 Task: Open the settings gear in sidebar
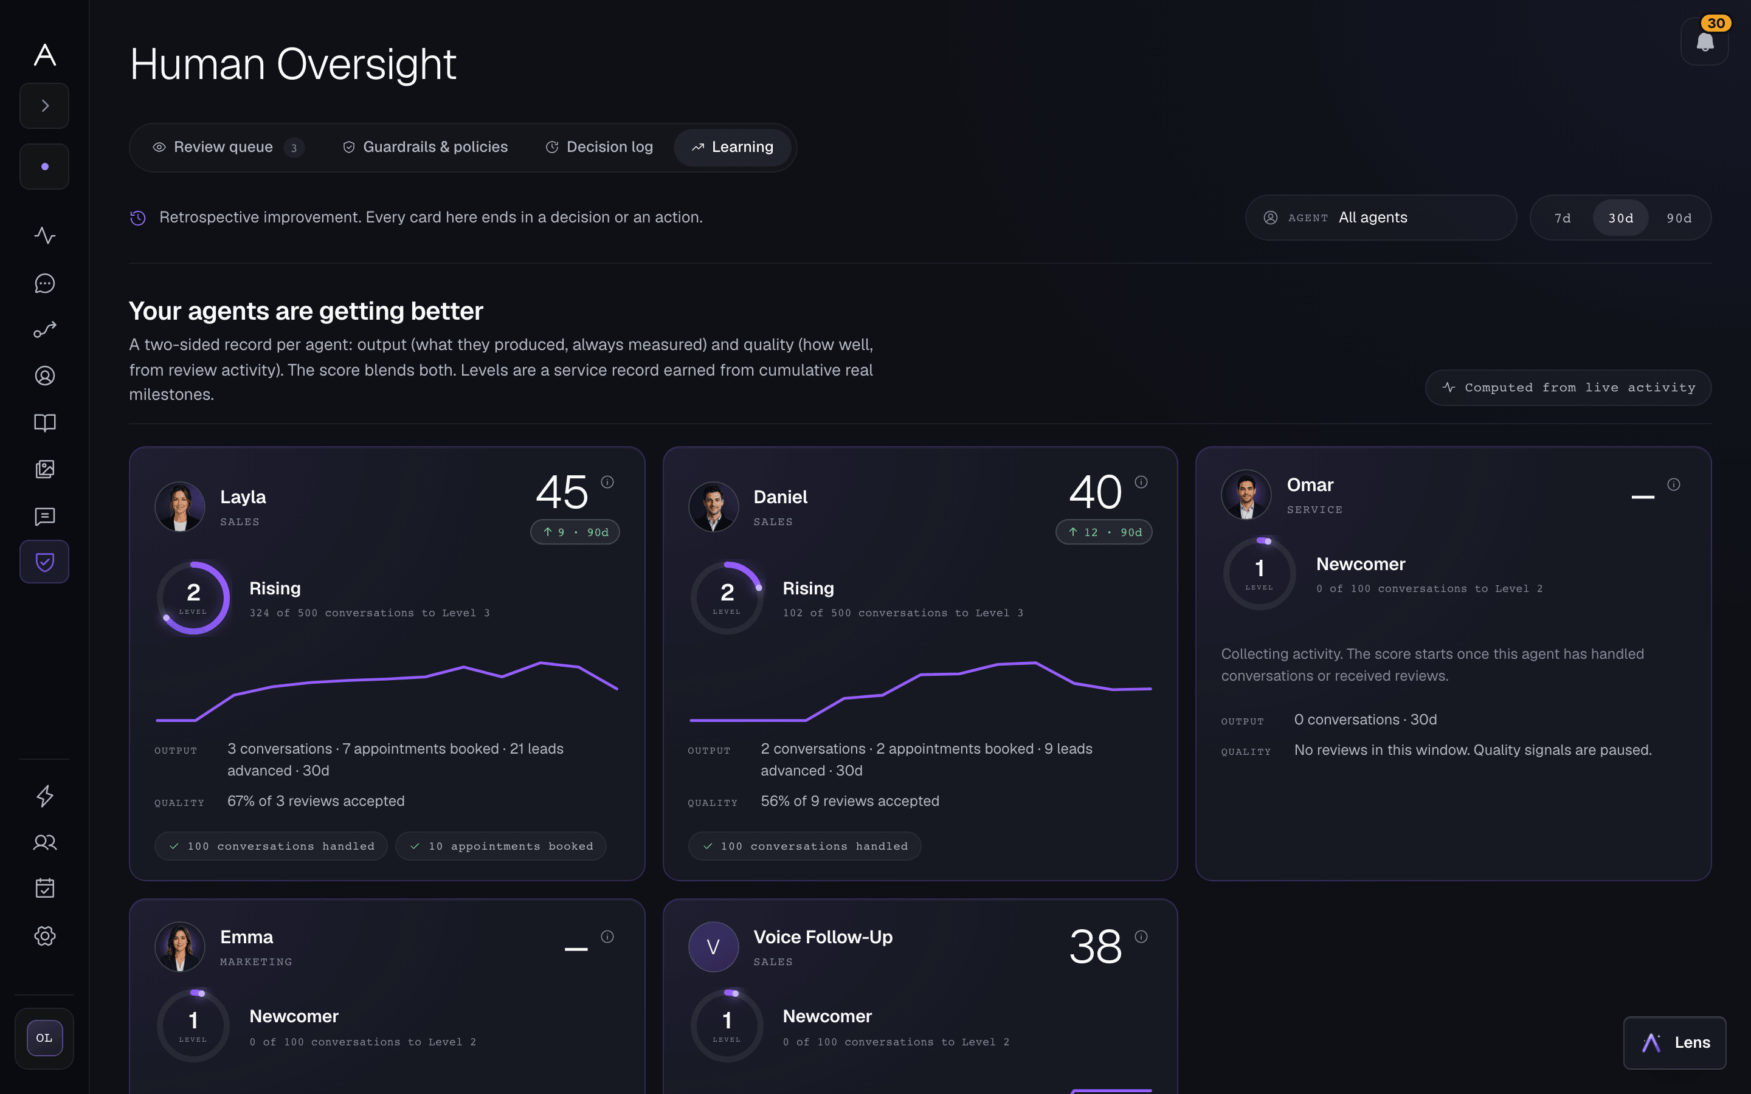(45, 935)
